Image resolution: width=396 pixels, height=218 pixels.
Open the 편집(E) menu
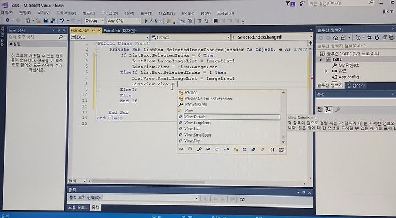pyautogui.click(x=25, y=13)
